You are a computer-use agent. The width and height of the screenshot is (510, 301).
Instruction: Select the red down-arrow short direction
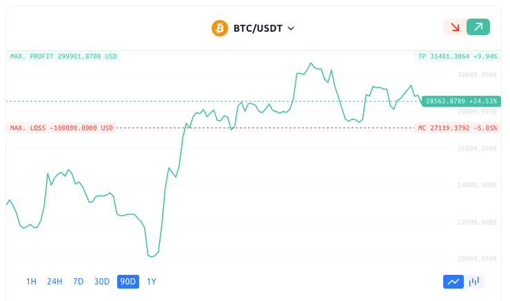tap(455, 27)
